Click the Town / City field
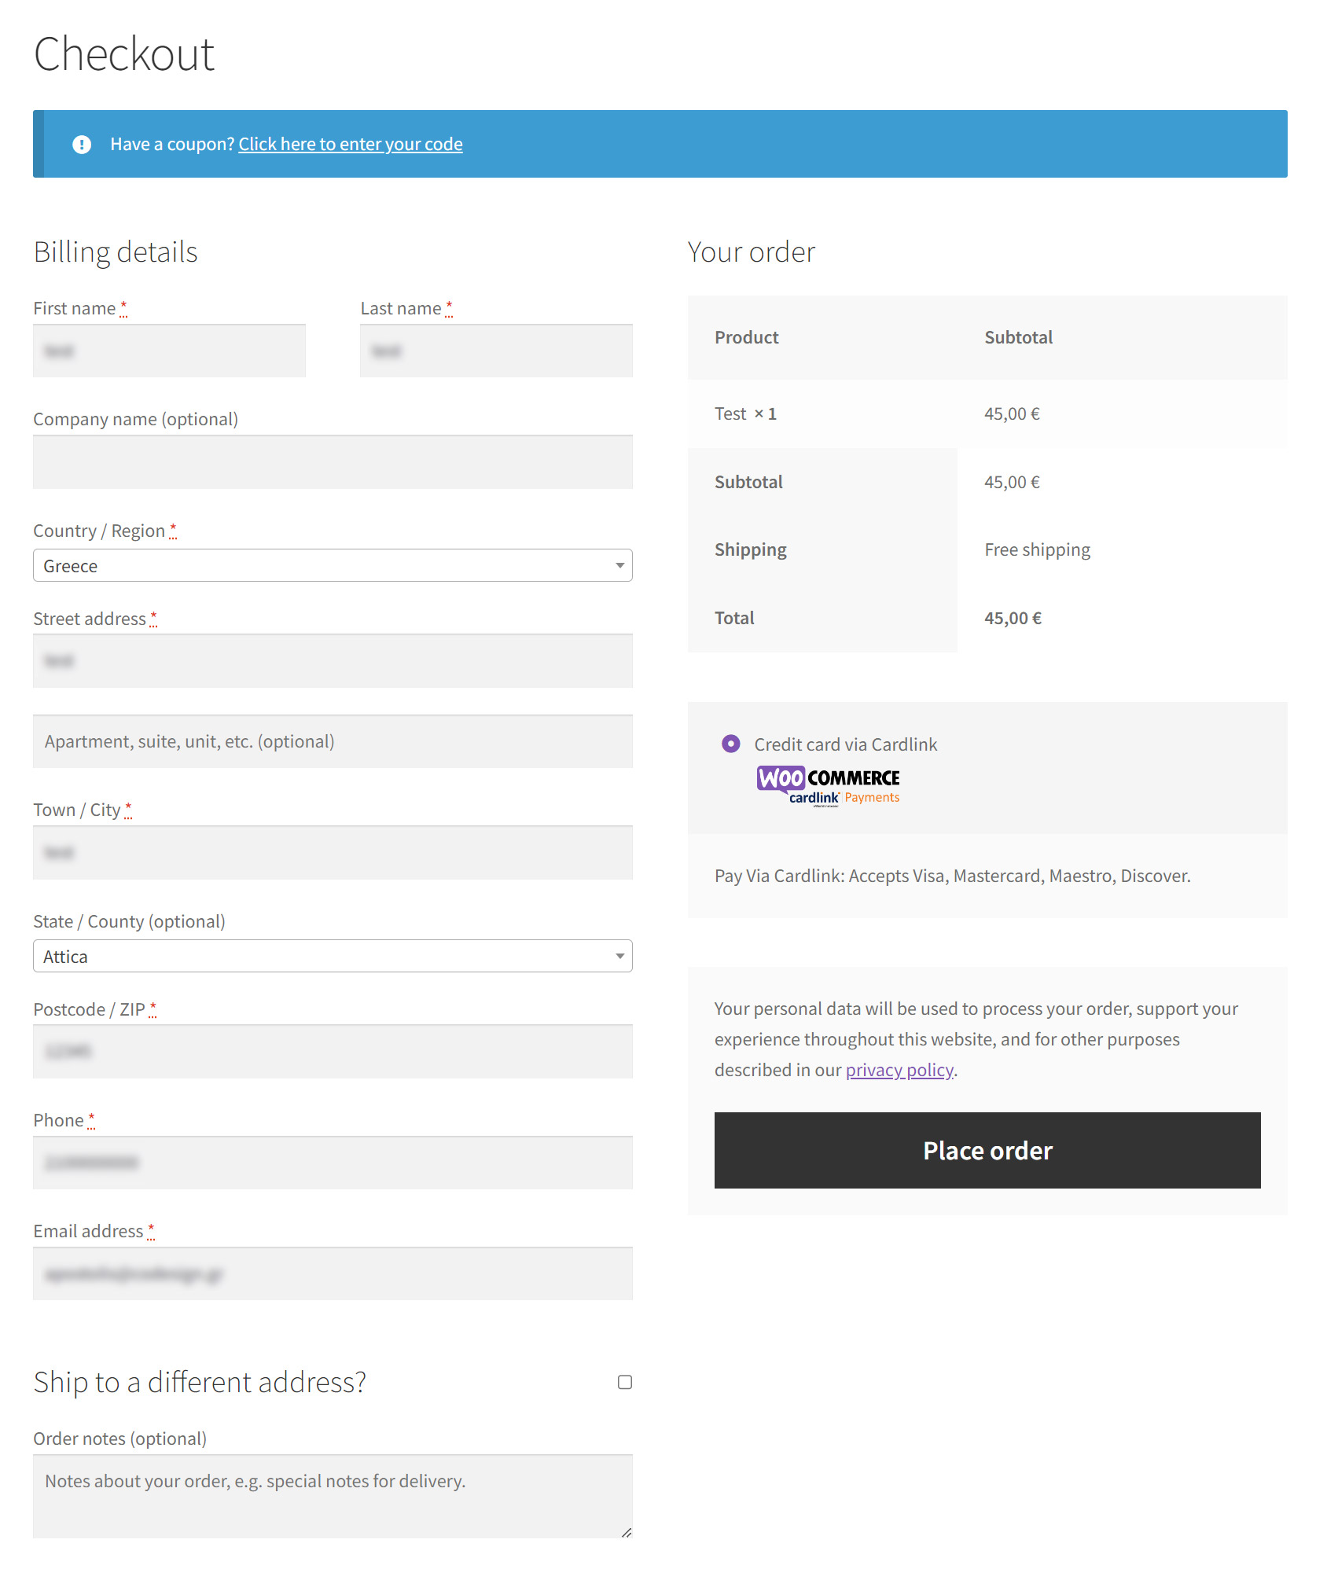The height and width of the screenshot is (1580, 1327). (333, 853)
